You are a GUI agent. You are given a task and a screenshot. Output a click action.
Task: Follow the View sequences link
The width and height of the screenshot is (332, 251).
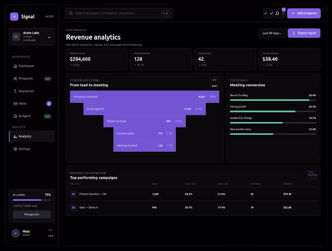pos(312,175)
